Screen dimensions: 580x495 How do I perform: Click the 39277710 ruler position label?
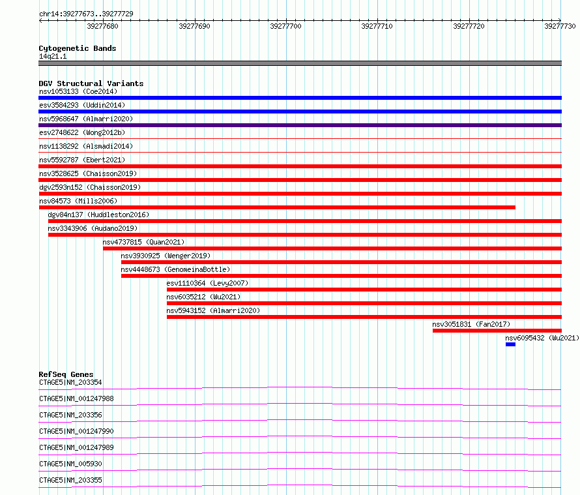[x=377, y=26]
